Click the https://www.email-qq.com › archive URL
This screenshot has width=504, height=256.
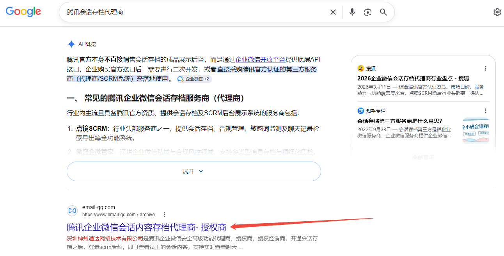click(x=119, y=215)
